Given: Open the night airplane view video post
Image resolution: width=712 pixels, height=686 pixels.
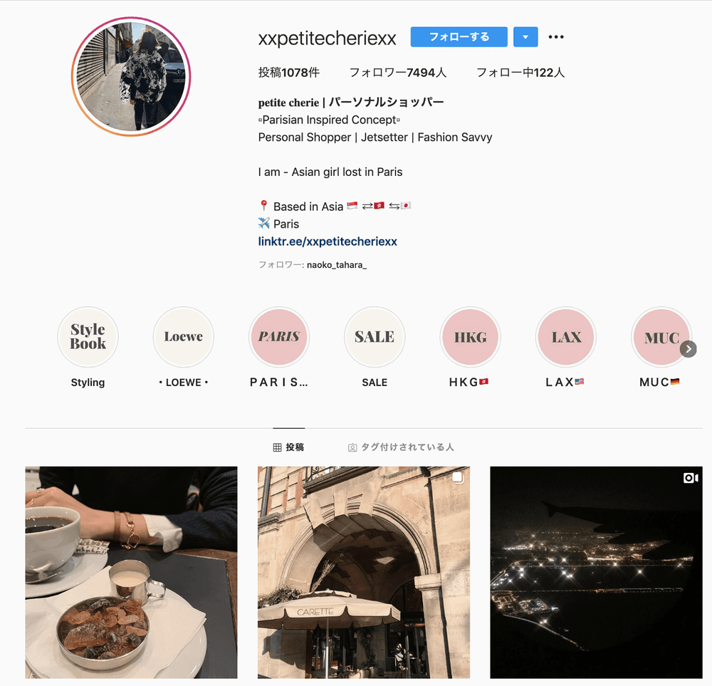Looking at the screenshot, I should tap(596, 573).
